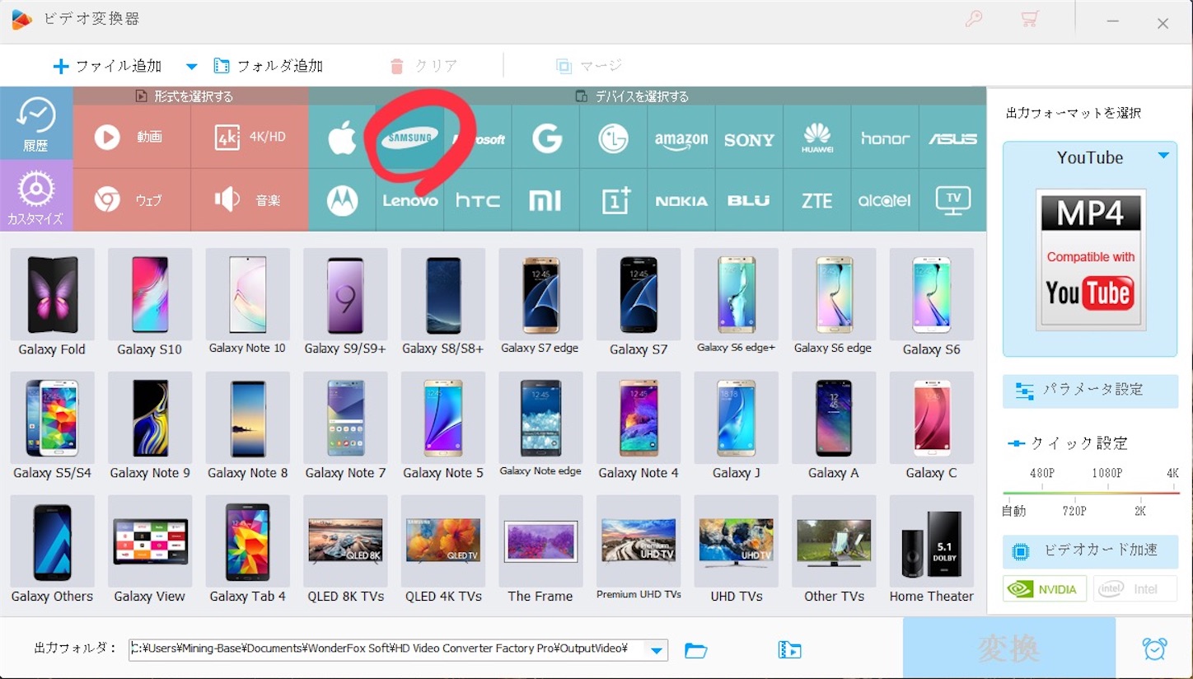1193x679 pixels.
Task: Pick the honor brand logo
Action: (x=885, y=138)
